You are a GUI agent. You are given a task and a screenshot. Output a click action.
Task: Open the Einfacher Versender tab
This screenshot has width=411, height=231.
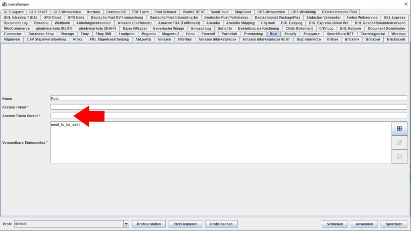(324, 17)
